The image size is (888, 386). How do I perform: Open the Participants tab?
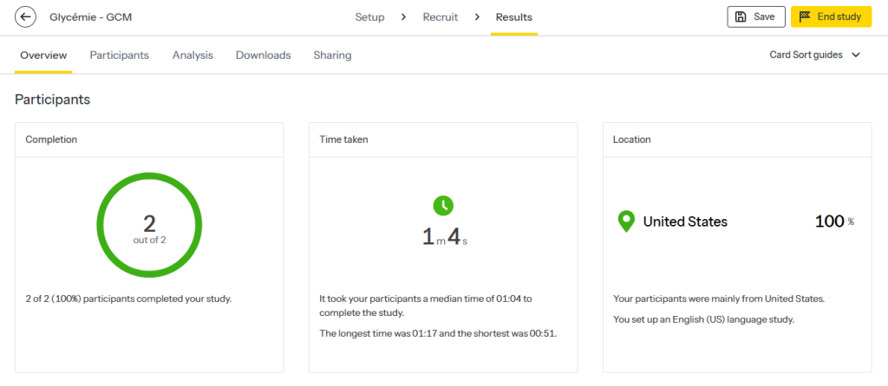(x=119, y=55)
